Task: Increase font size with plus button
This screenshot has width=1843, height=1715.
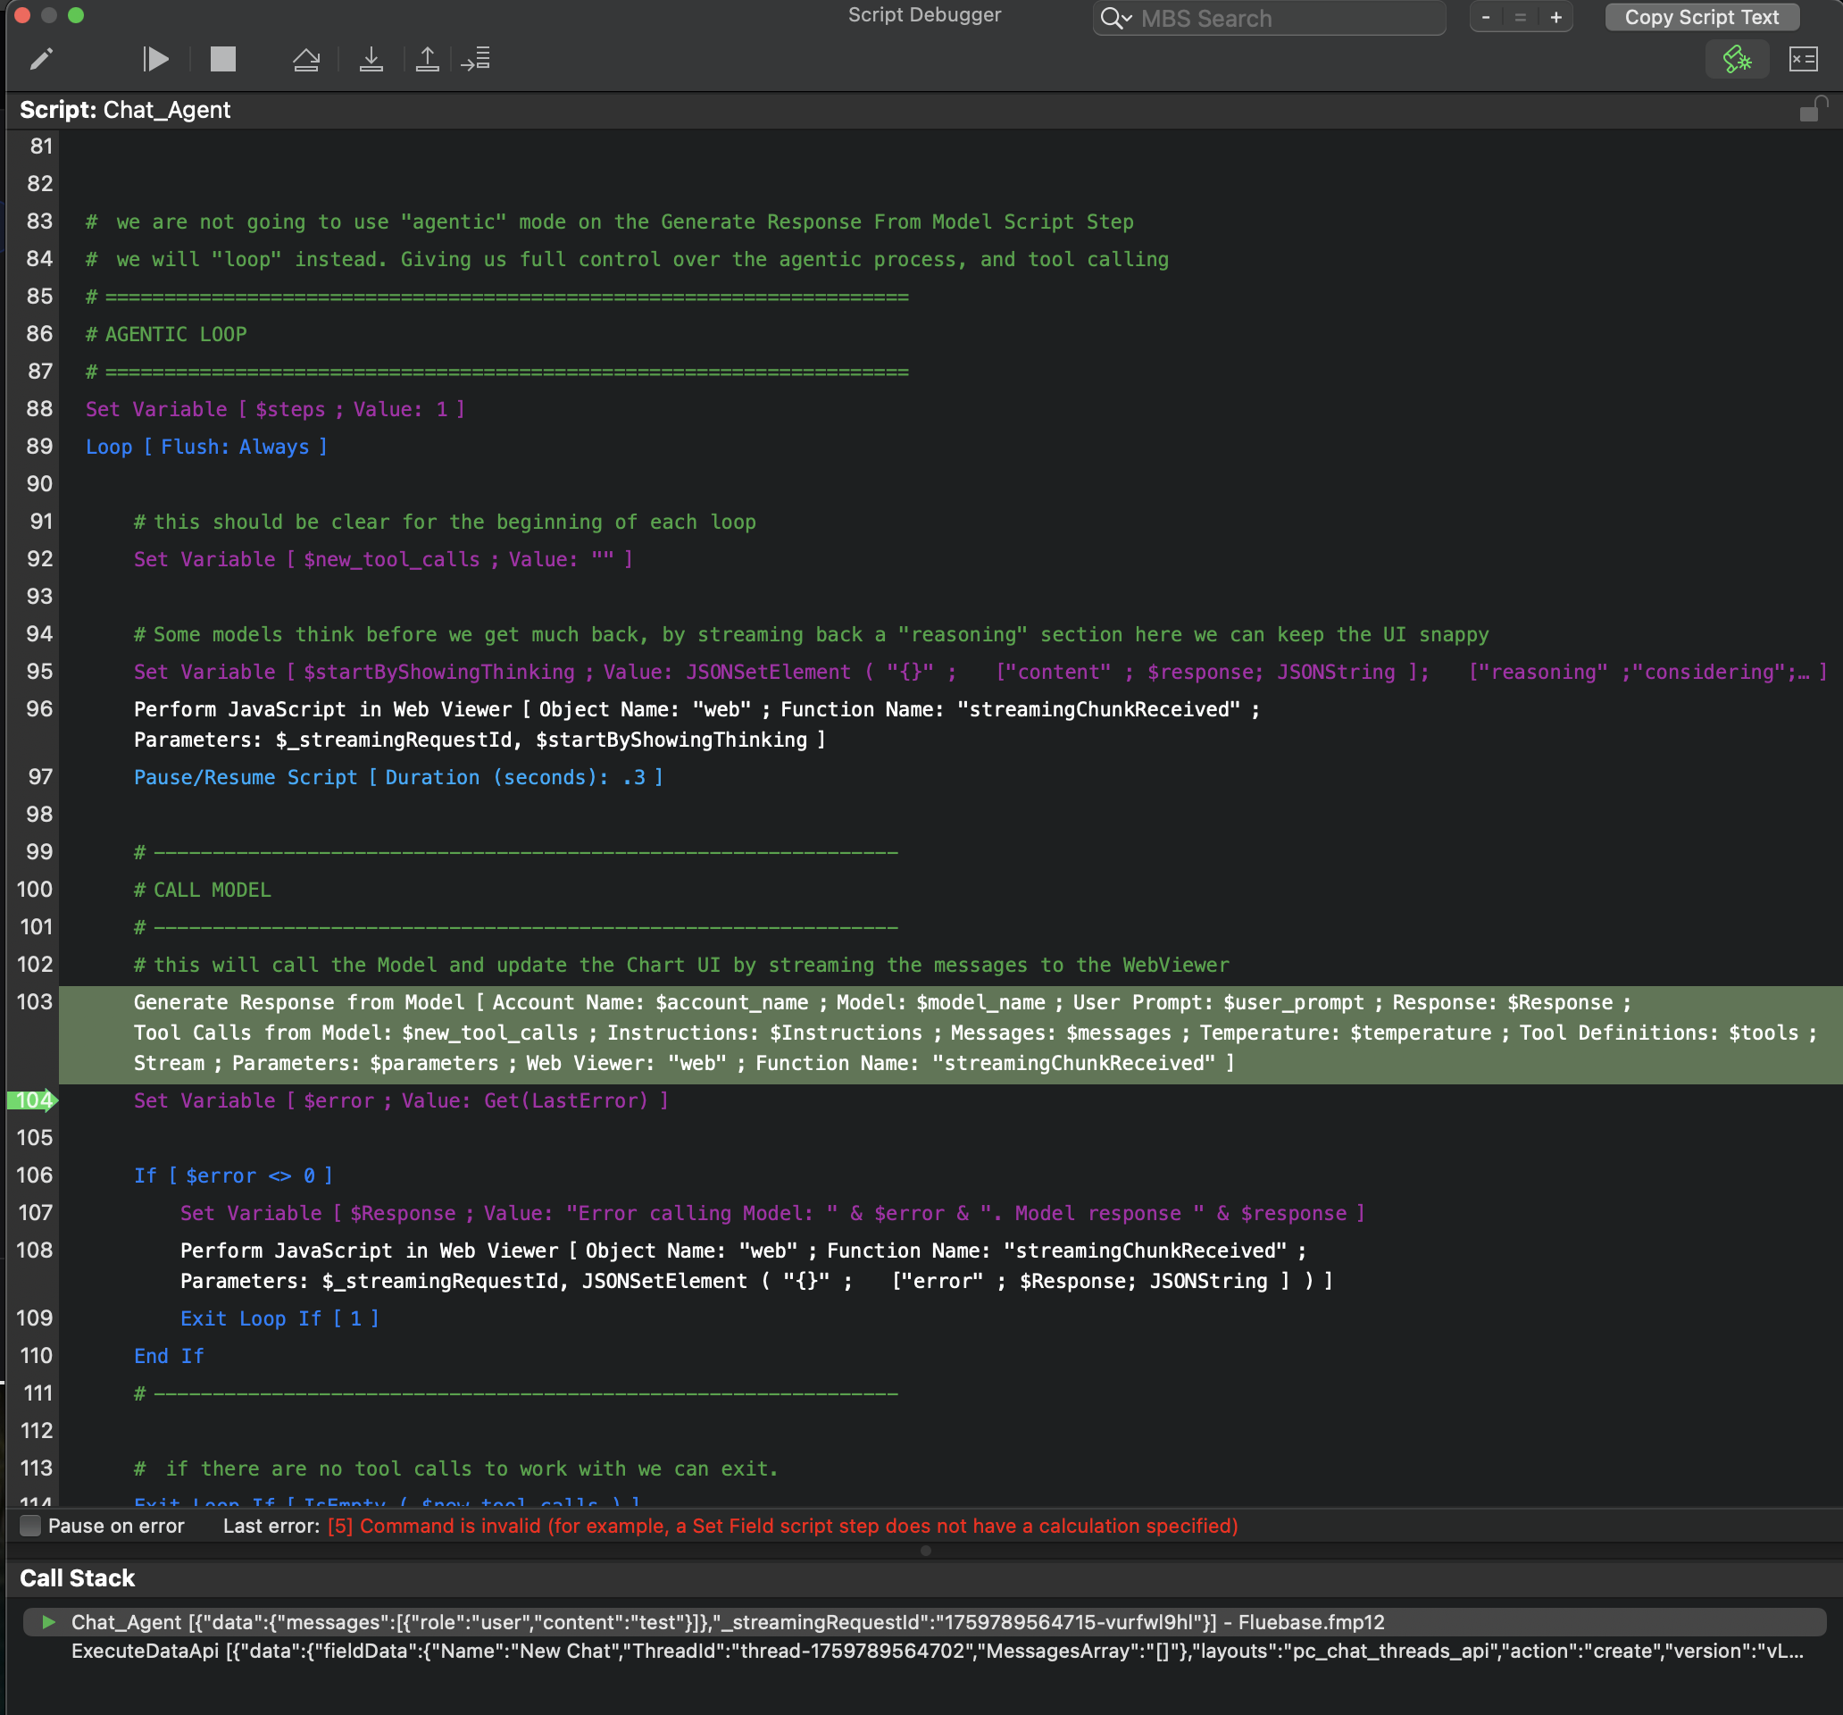Action: (1555, 18)
